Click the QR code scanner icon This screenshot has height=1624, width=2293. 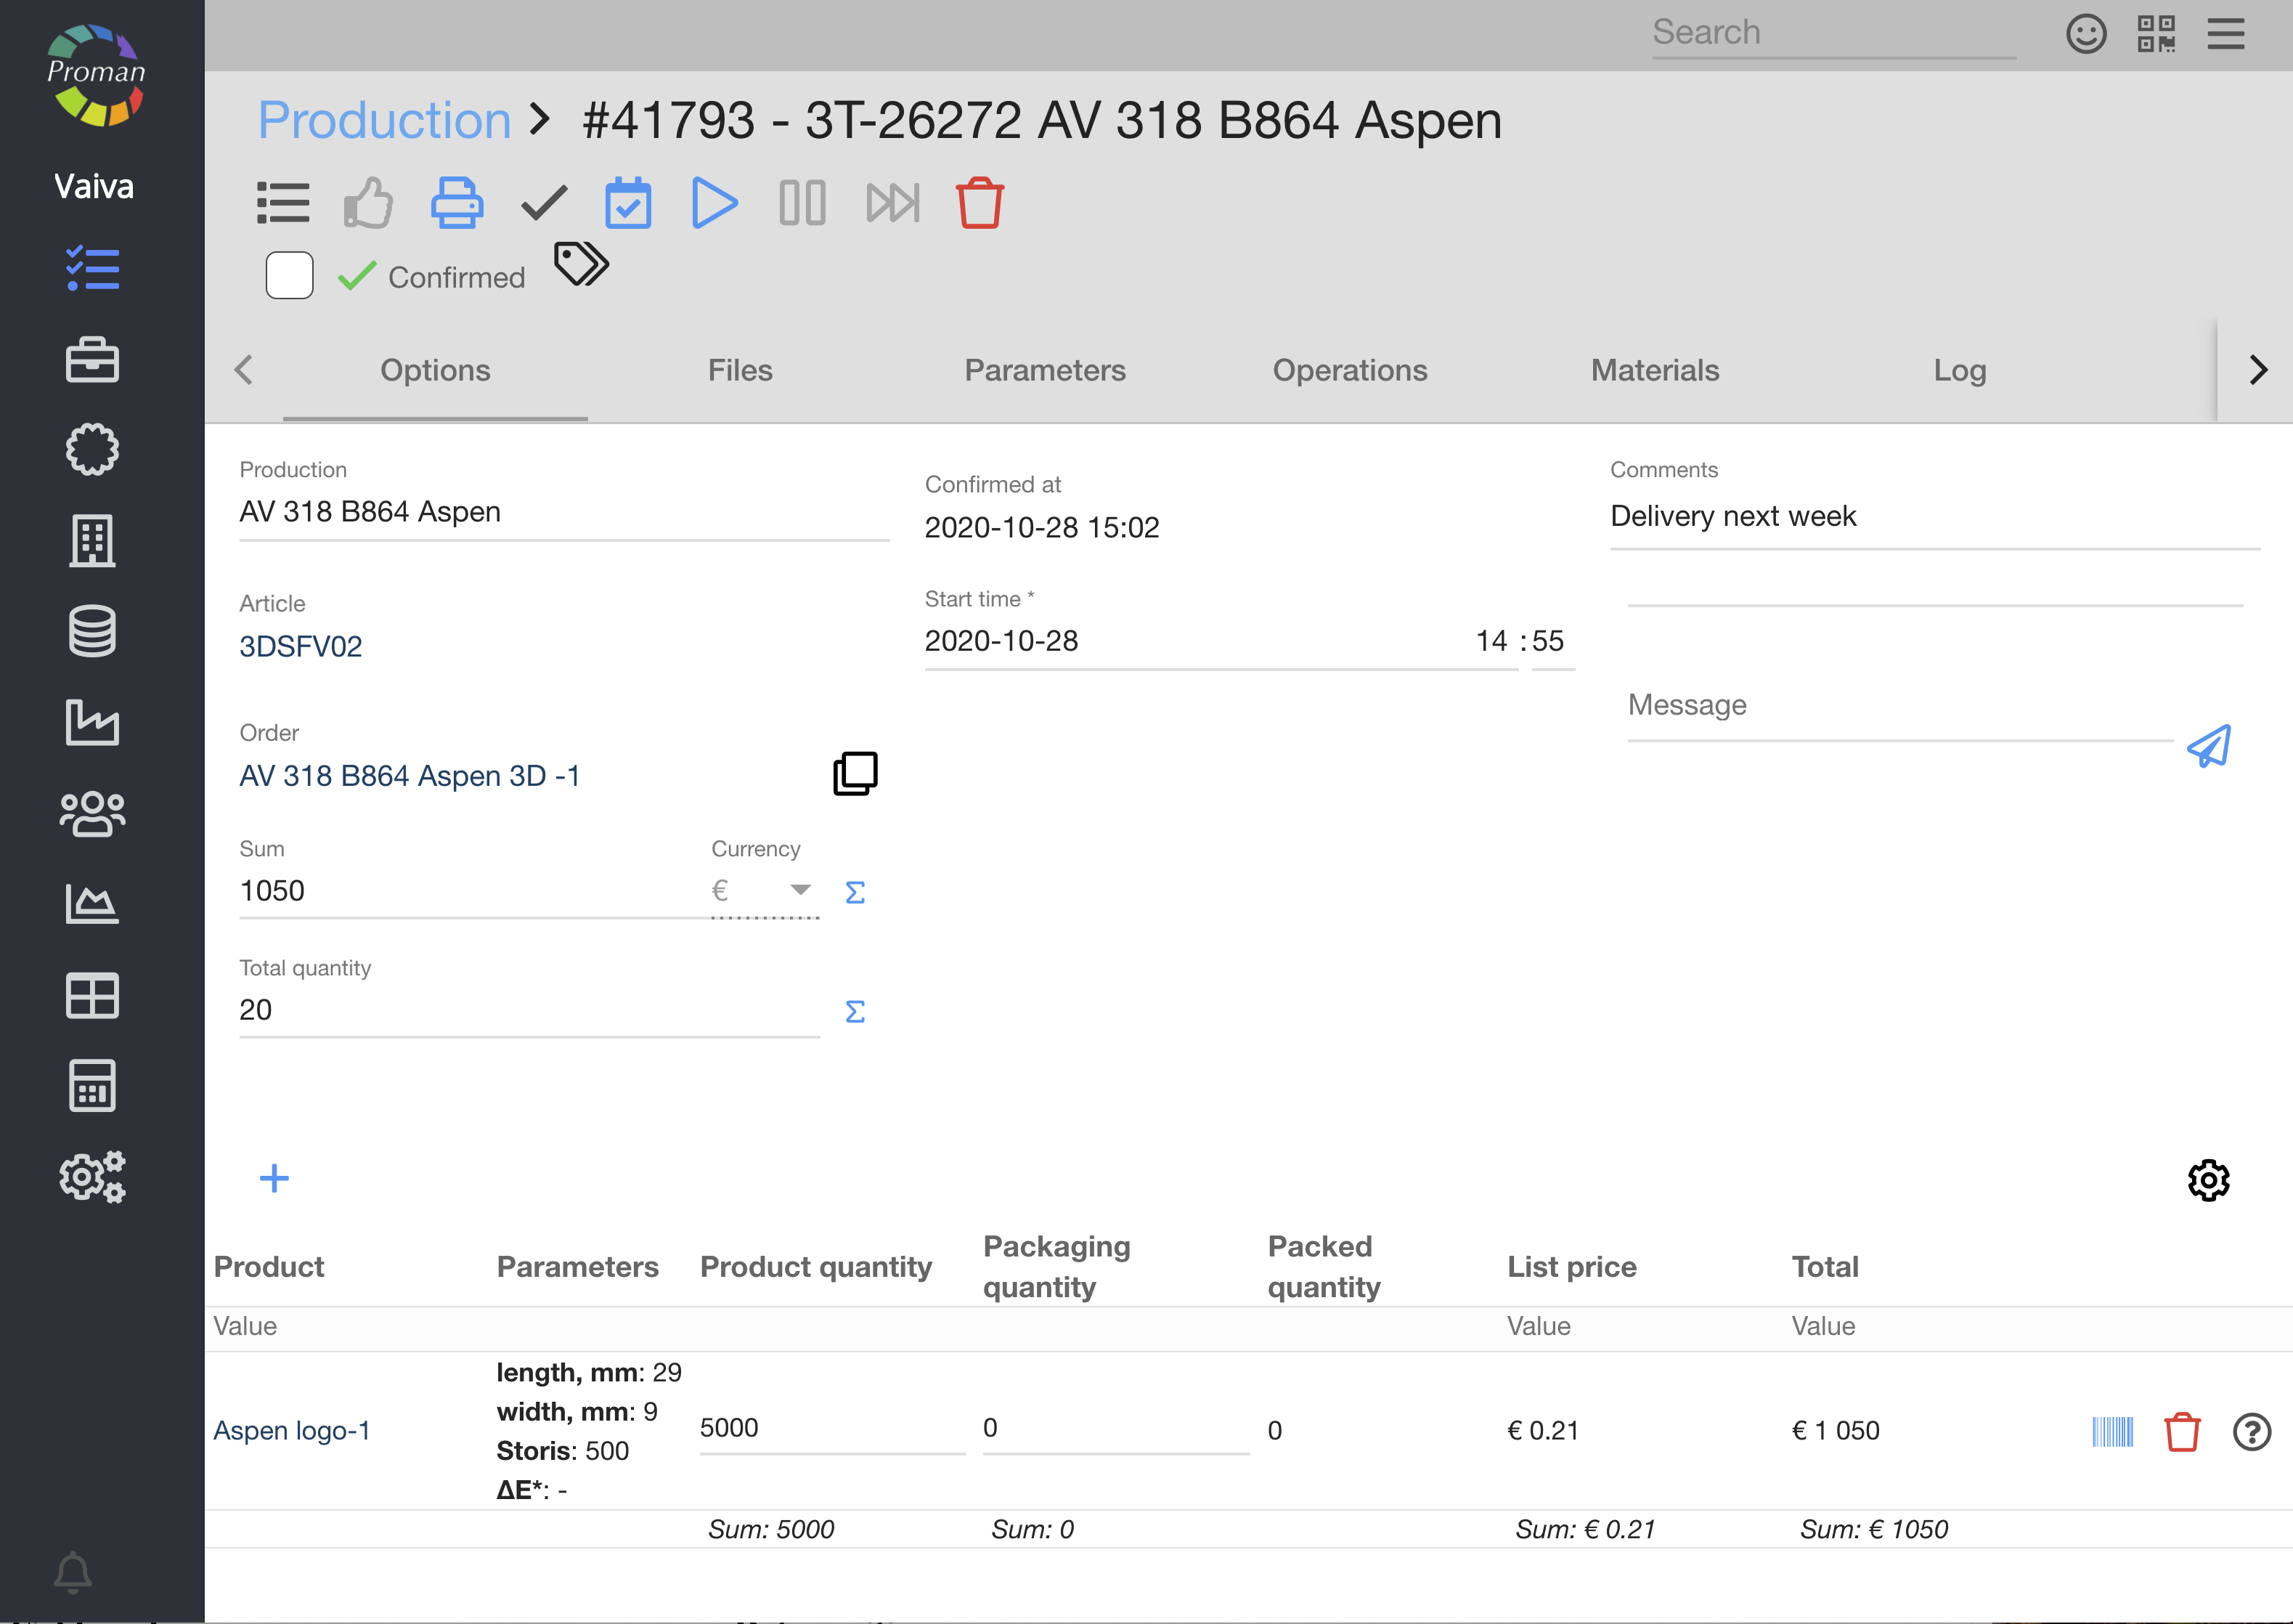click(2156, 34)
